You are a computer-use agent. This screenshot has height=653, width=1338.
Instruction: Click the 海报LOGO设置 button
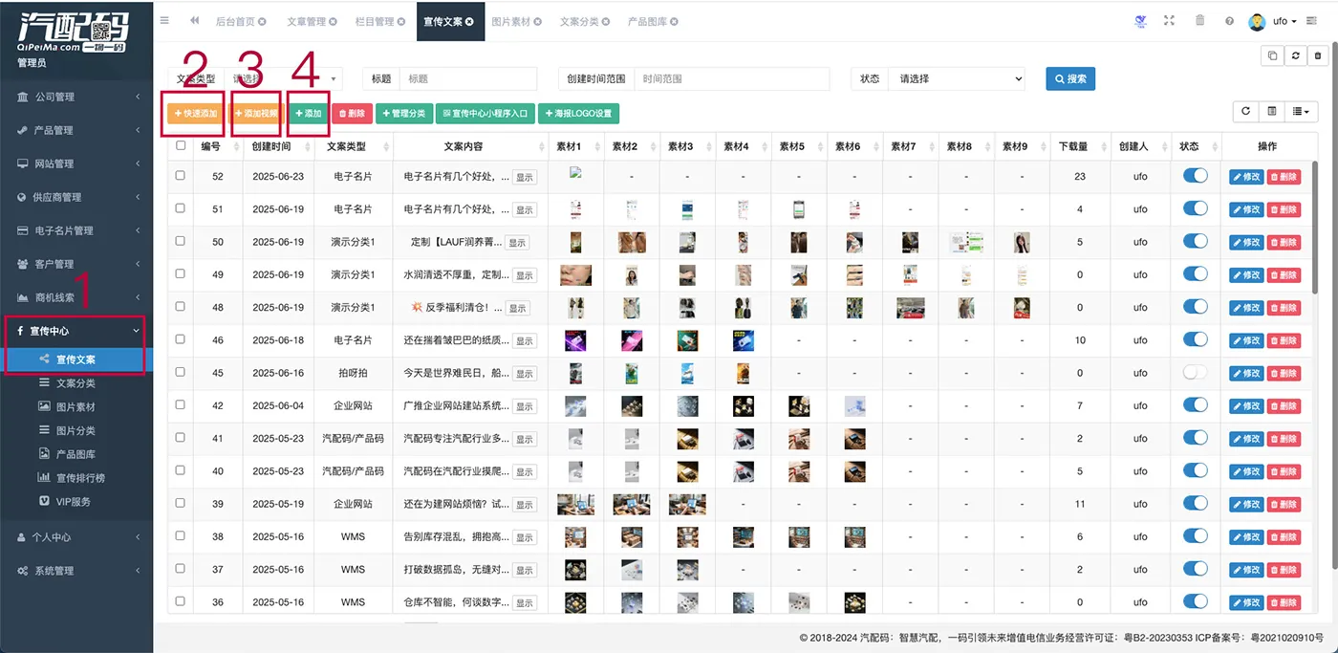point(578,113)
